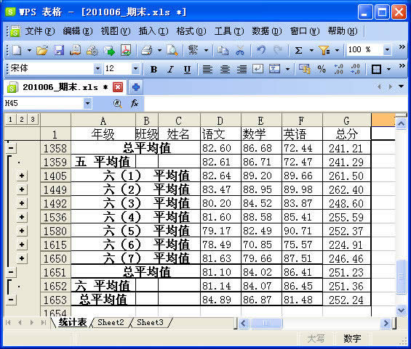This screenshot has height=349, width=411.
Task: Toggle Italic formatting
Action: tap(170, 69)
